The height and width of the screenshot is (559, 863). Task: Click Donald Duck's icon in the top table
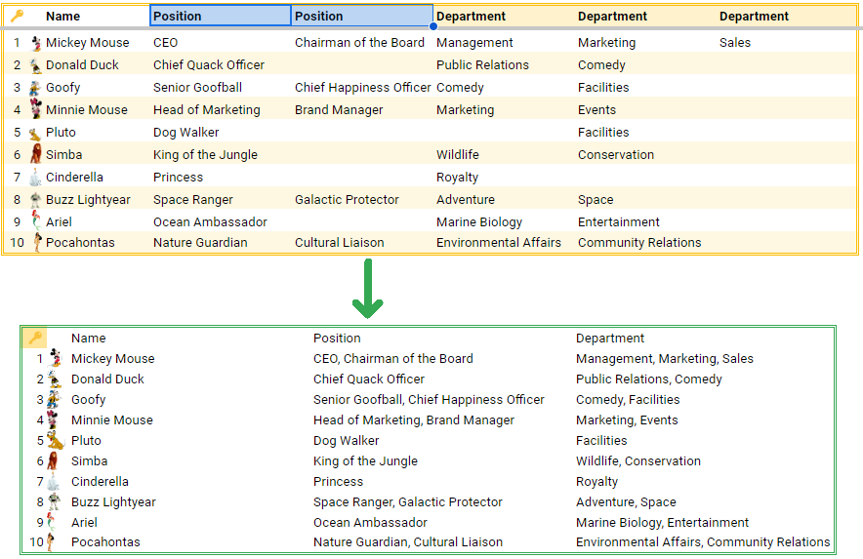coord(35,65)
